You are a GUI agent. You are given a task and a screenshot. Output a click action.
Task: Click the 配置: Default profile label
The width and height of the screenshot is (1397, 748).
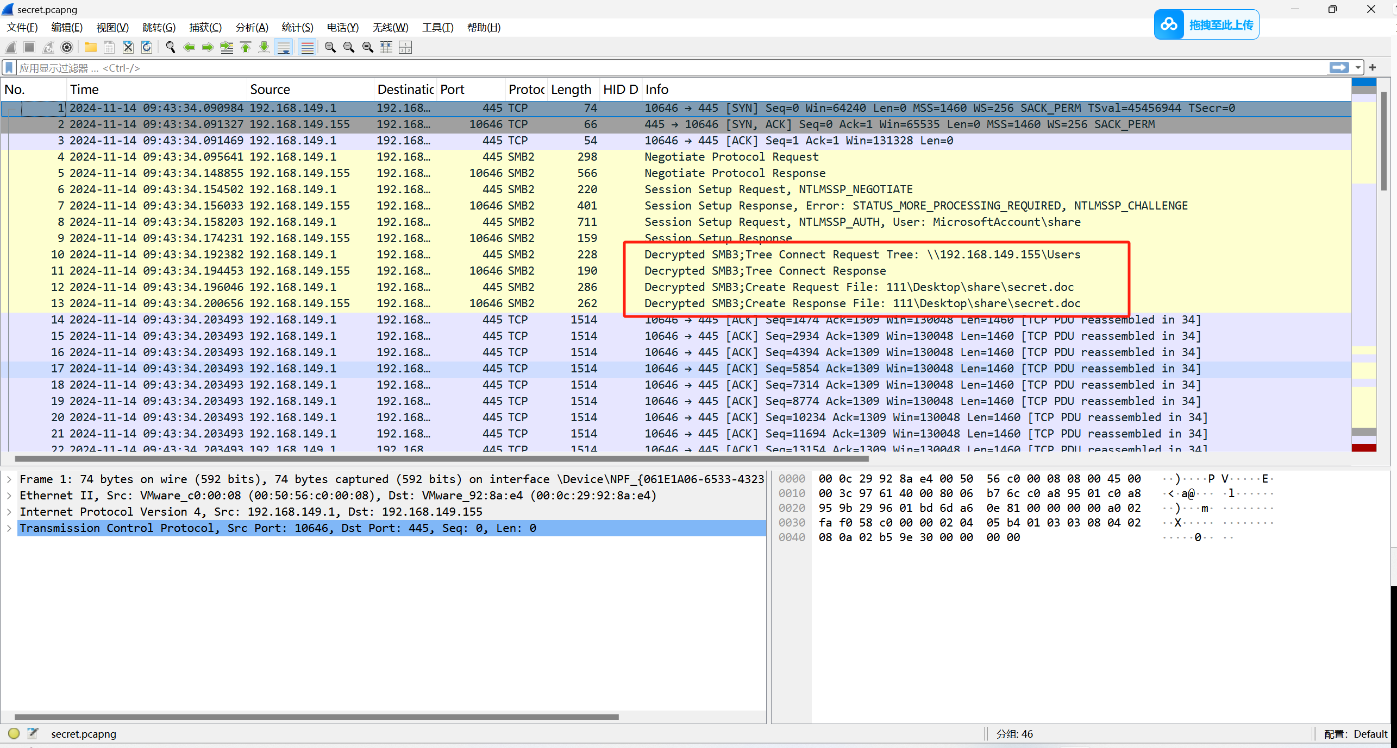[1355, 734]
